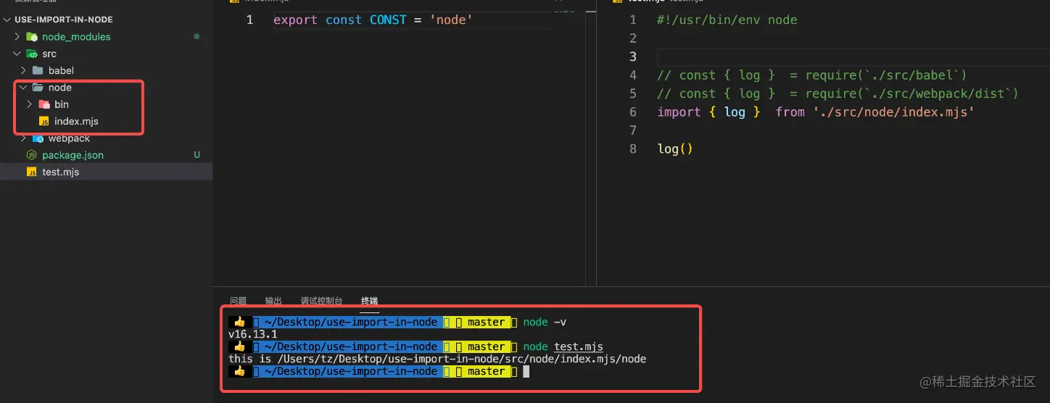Select the babel folder label
1050x403 pixels.
61,70
